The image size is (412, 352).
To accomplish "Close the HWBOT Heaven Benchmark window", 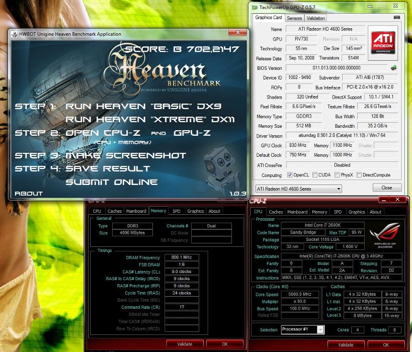I will coord(238,32).
